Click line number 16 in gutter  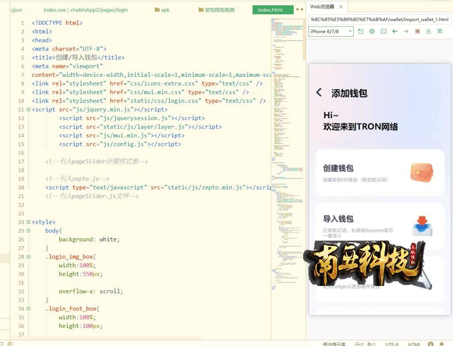tap(21, 153)
